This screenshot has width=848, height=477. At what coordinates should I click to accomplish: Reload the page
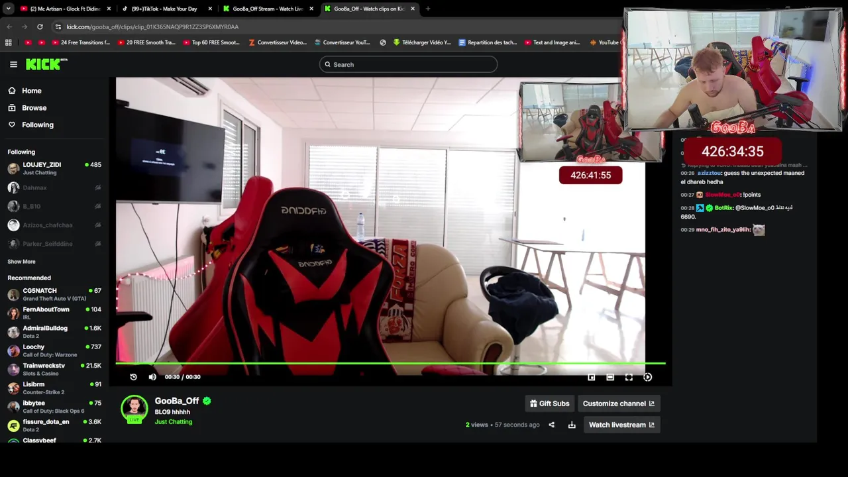coord(40,26)
